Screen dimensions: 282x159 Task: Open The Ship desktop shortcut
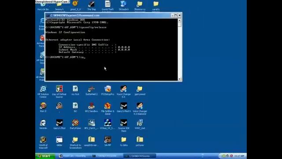point(91,5)
